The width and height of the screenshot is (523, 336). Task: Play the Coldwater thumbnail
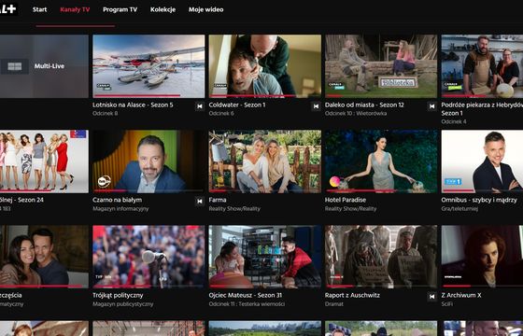(x=265, y=66)
